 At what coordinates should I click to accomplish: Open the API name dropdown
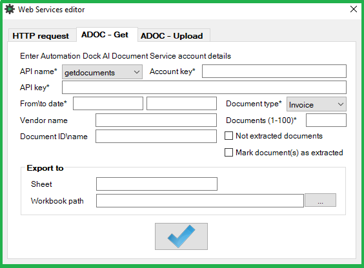click(102, 72)
